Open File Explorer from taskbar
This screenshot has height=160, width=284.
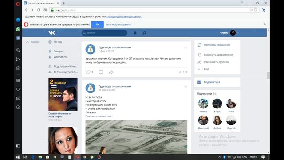click(x=40, y=157)
